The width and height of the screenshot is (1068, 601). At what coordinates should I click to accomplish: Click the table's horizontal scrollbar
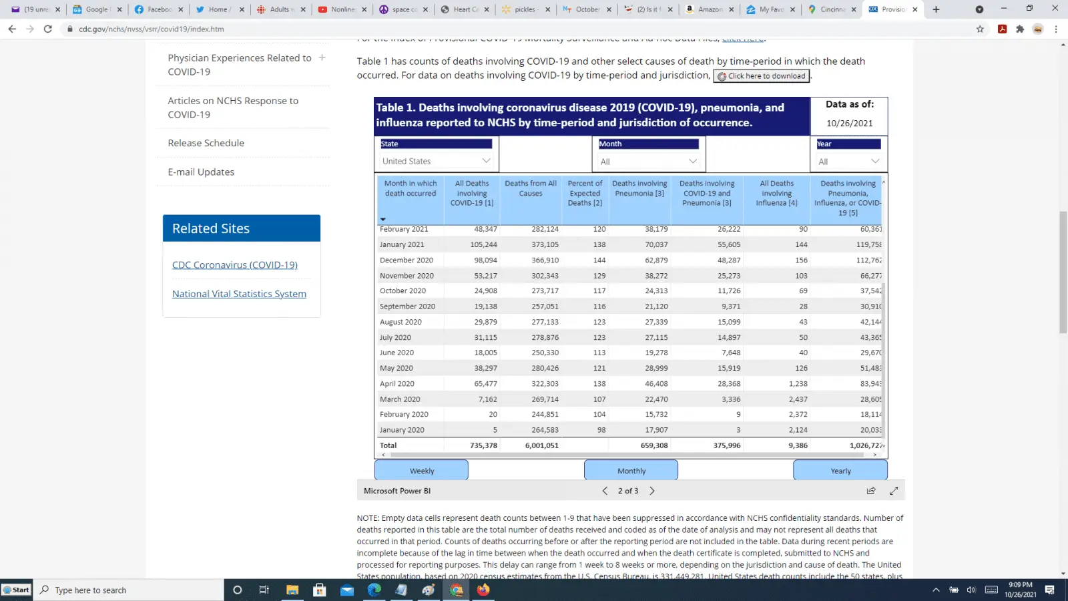coord(627,455)
